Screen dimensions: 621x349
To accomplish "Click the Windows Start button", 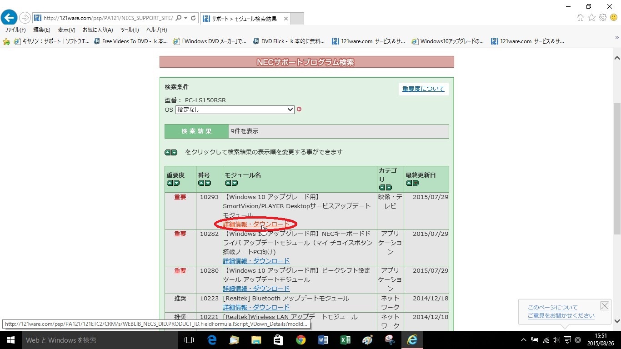I will click(11, 340).
